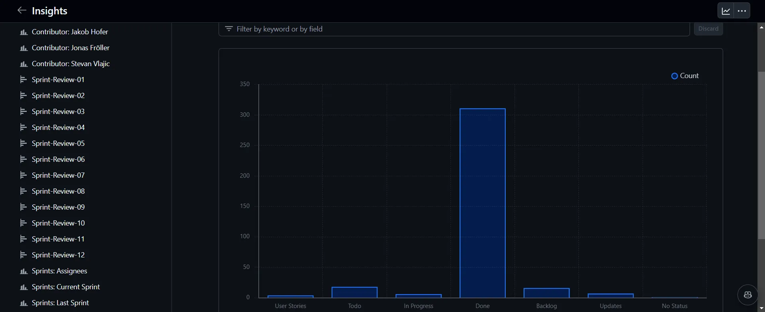Toggle the Count series legend circle
The width and height of the screenshot is (765, 312).
(674, 76)
